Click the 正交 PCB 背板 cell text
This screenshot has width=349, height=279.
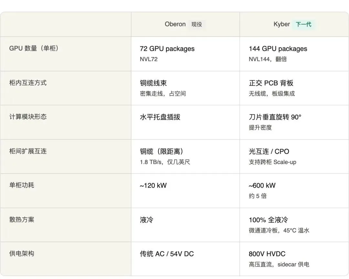pyautogui.click(x=271, y=83)
